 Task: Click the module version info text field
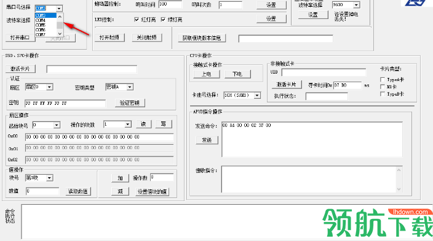(x=286, y=39)
